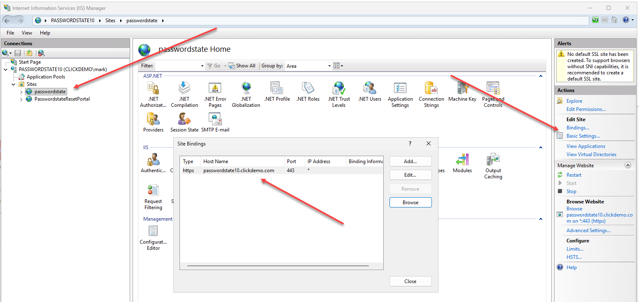This screenshot has width=639, height=302.
Task: Click Add button in Site Bindings
Action: point(410,161)
